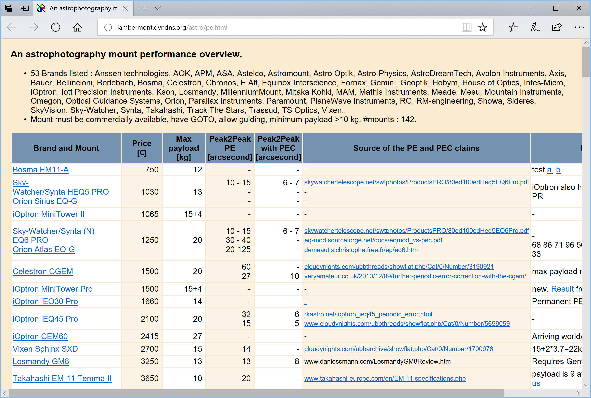Click the horizontal scrollbar left arrow

point(4,393)
